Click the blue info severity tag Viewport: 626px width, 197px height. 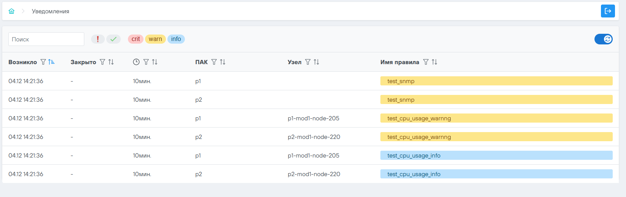coord(176,39)
